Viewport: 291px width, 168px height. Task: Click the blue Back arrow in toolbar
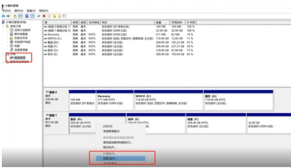3,16
